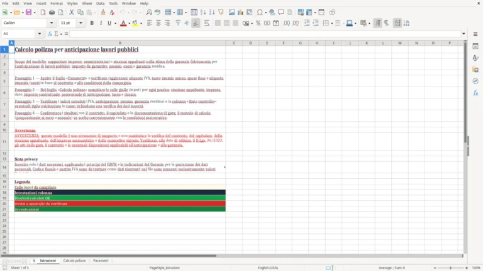Select title cell Calcolo polizza per anticipazione
483x271 pixels.
(120, 50)
